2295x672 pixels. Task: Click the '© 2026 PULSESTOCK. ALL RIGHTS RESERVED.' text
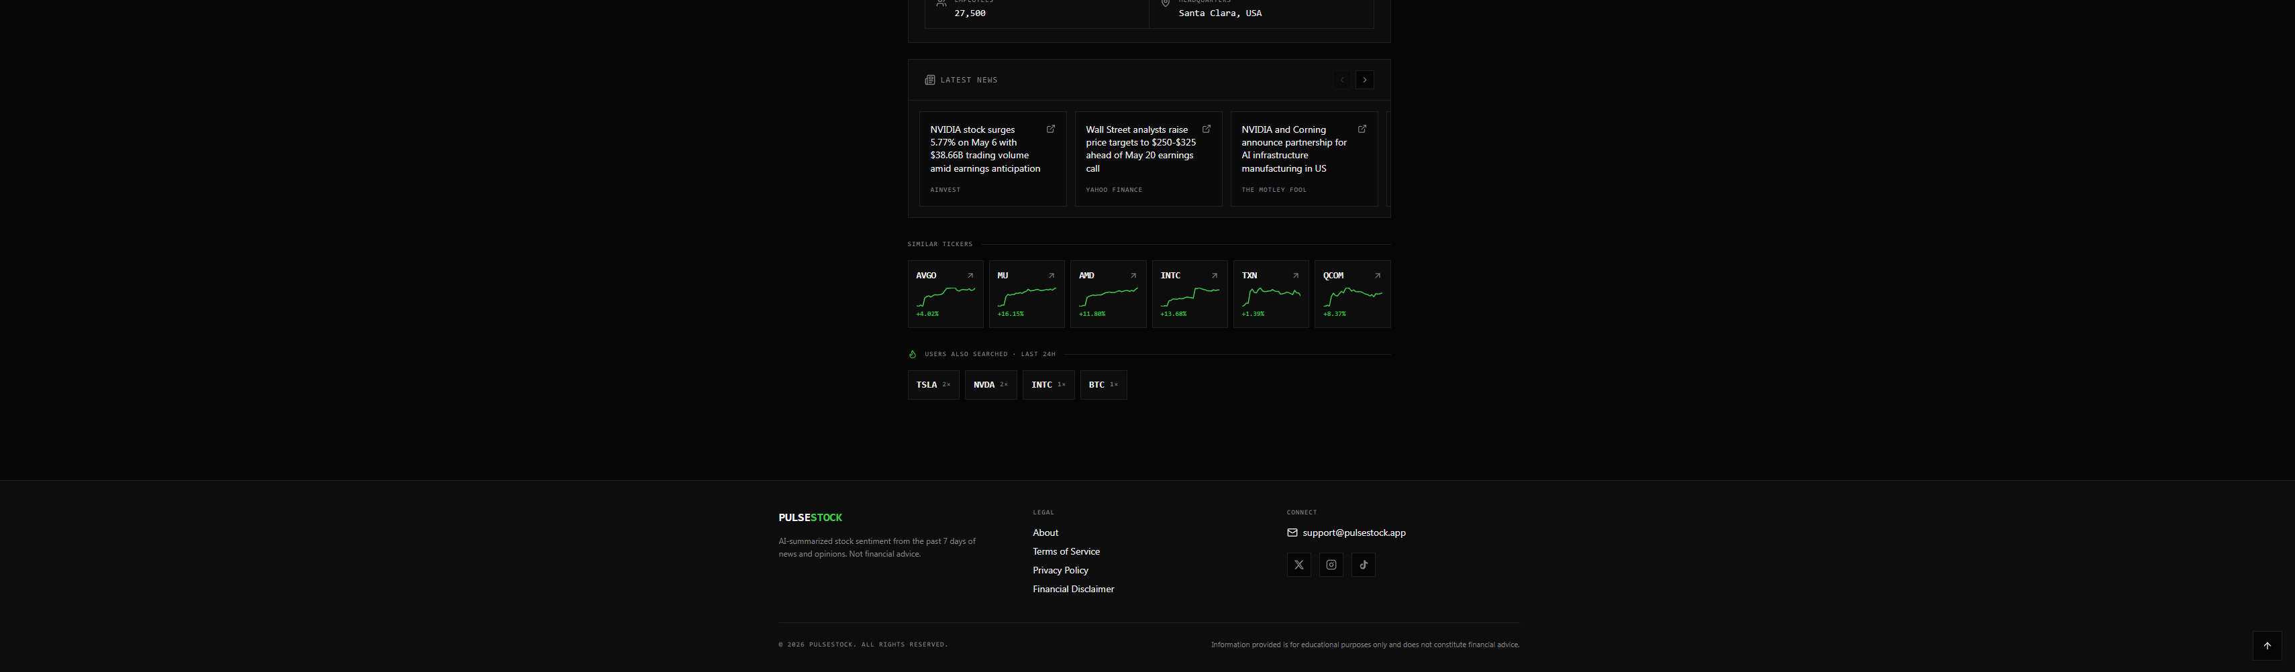coord(862,645)
